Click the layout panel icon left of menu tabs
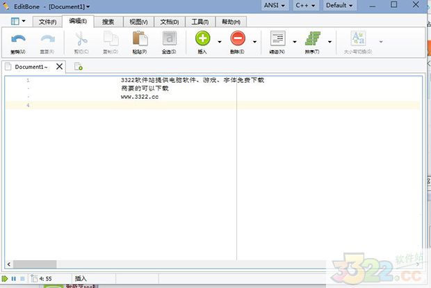This screenshot has width=431, height=288. [15, 21]
